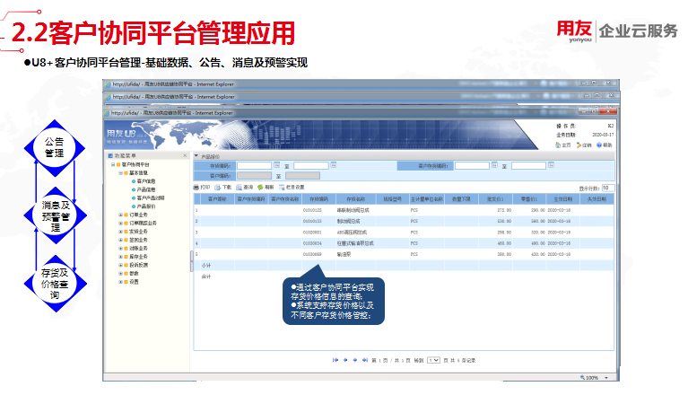Viewport: 688px width, 395px height.
Task: Click the 下载 download toolbar icon
Action: tap(217, 188)
